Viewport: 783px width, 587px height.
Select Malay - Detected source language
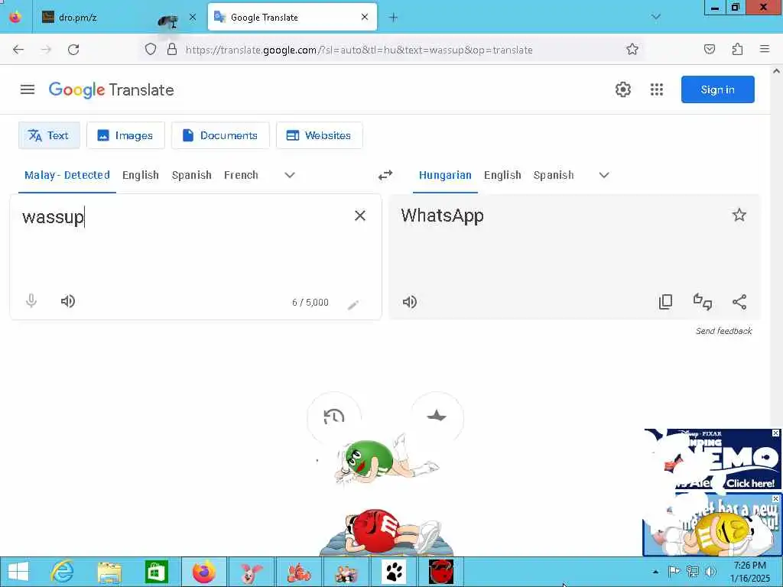tap(67, 175)
